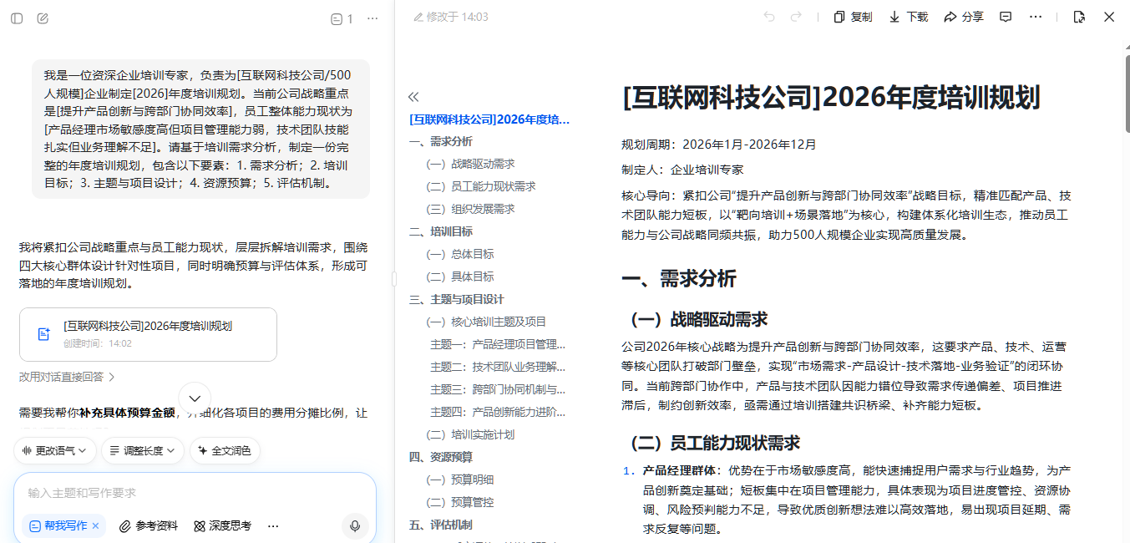Expand 改用对话直接回答 option

pos(67,377)
